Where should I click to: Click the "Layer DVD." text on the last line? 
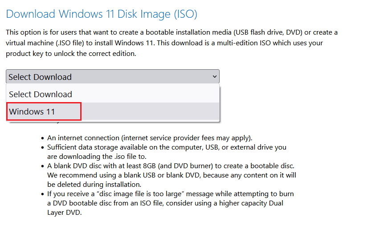click(x=65, y=212)
